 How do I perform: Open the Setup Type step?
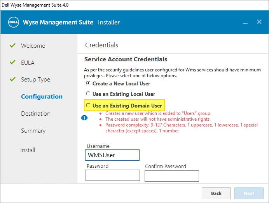click(x=35, y=80)
